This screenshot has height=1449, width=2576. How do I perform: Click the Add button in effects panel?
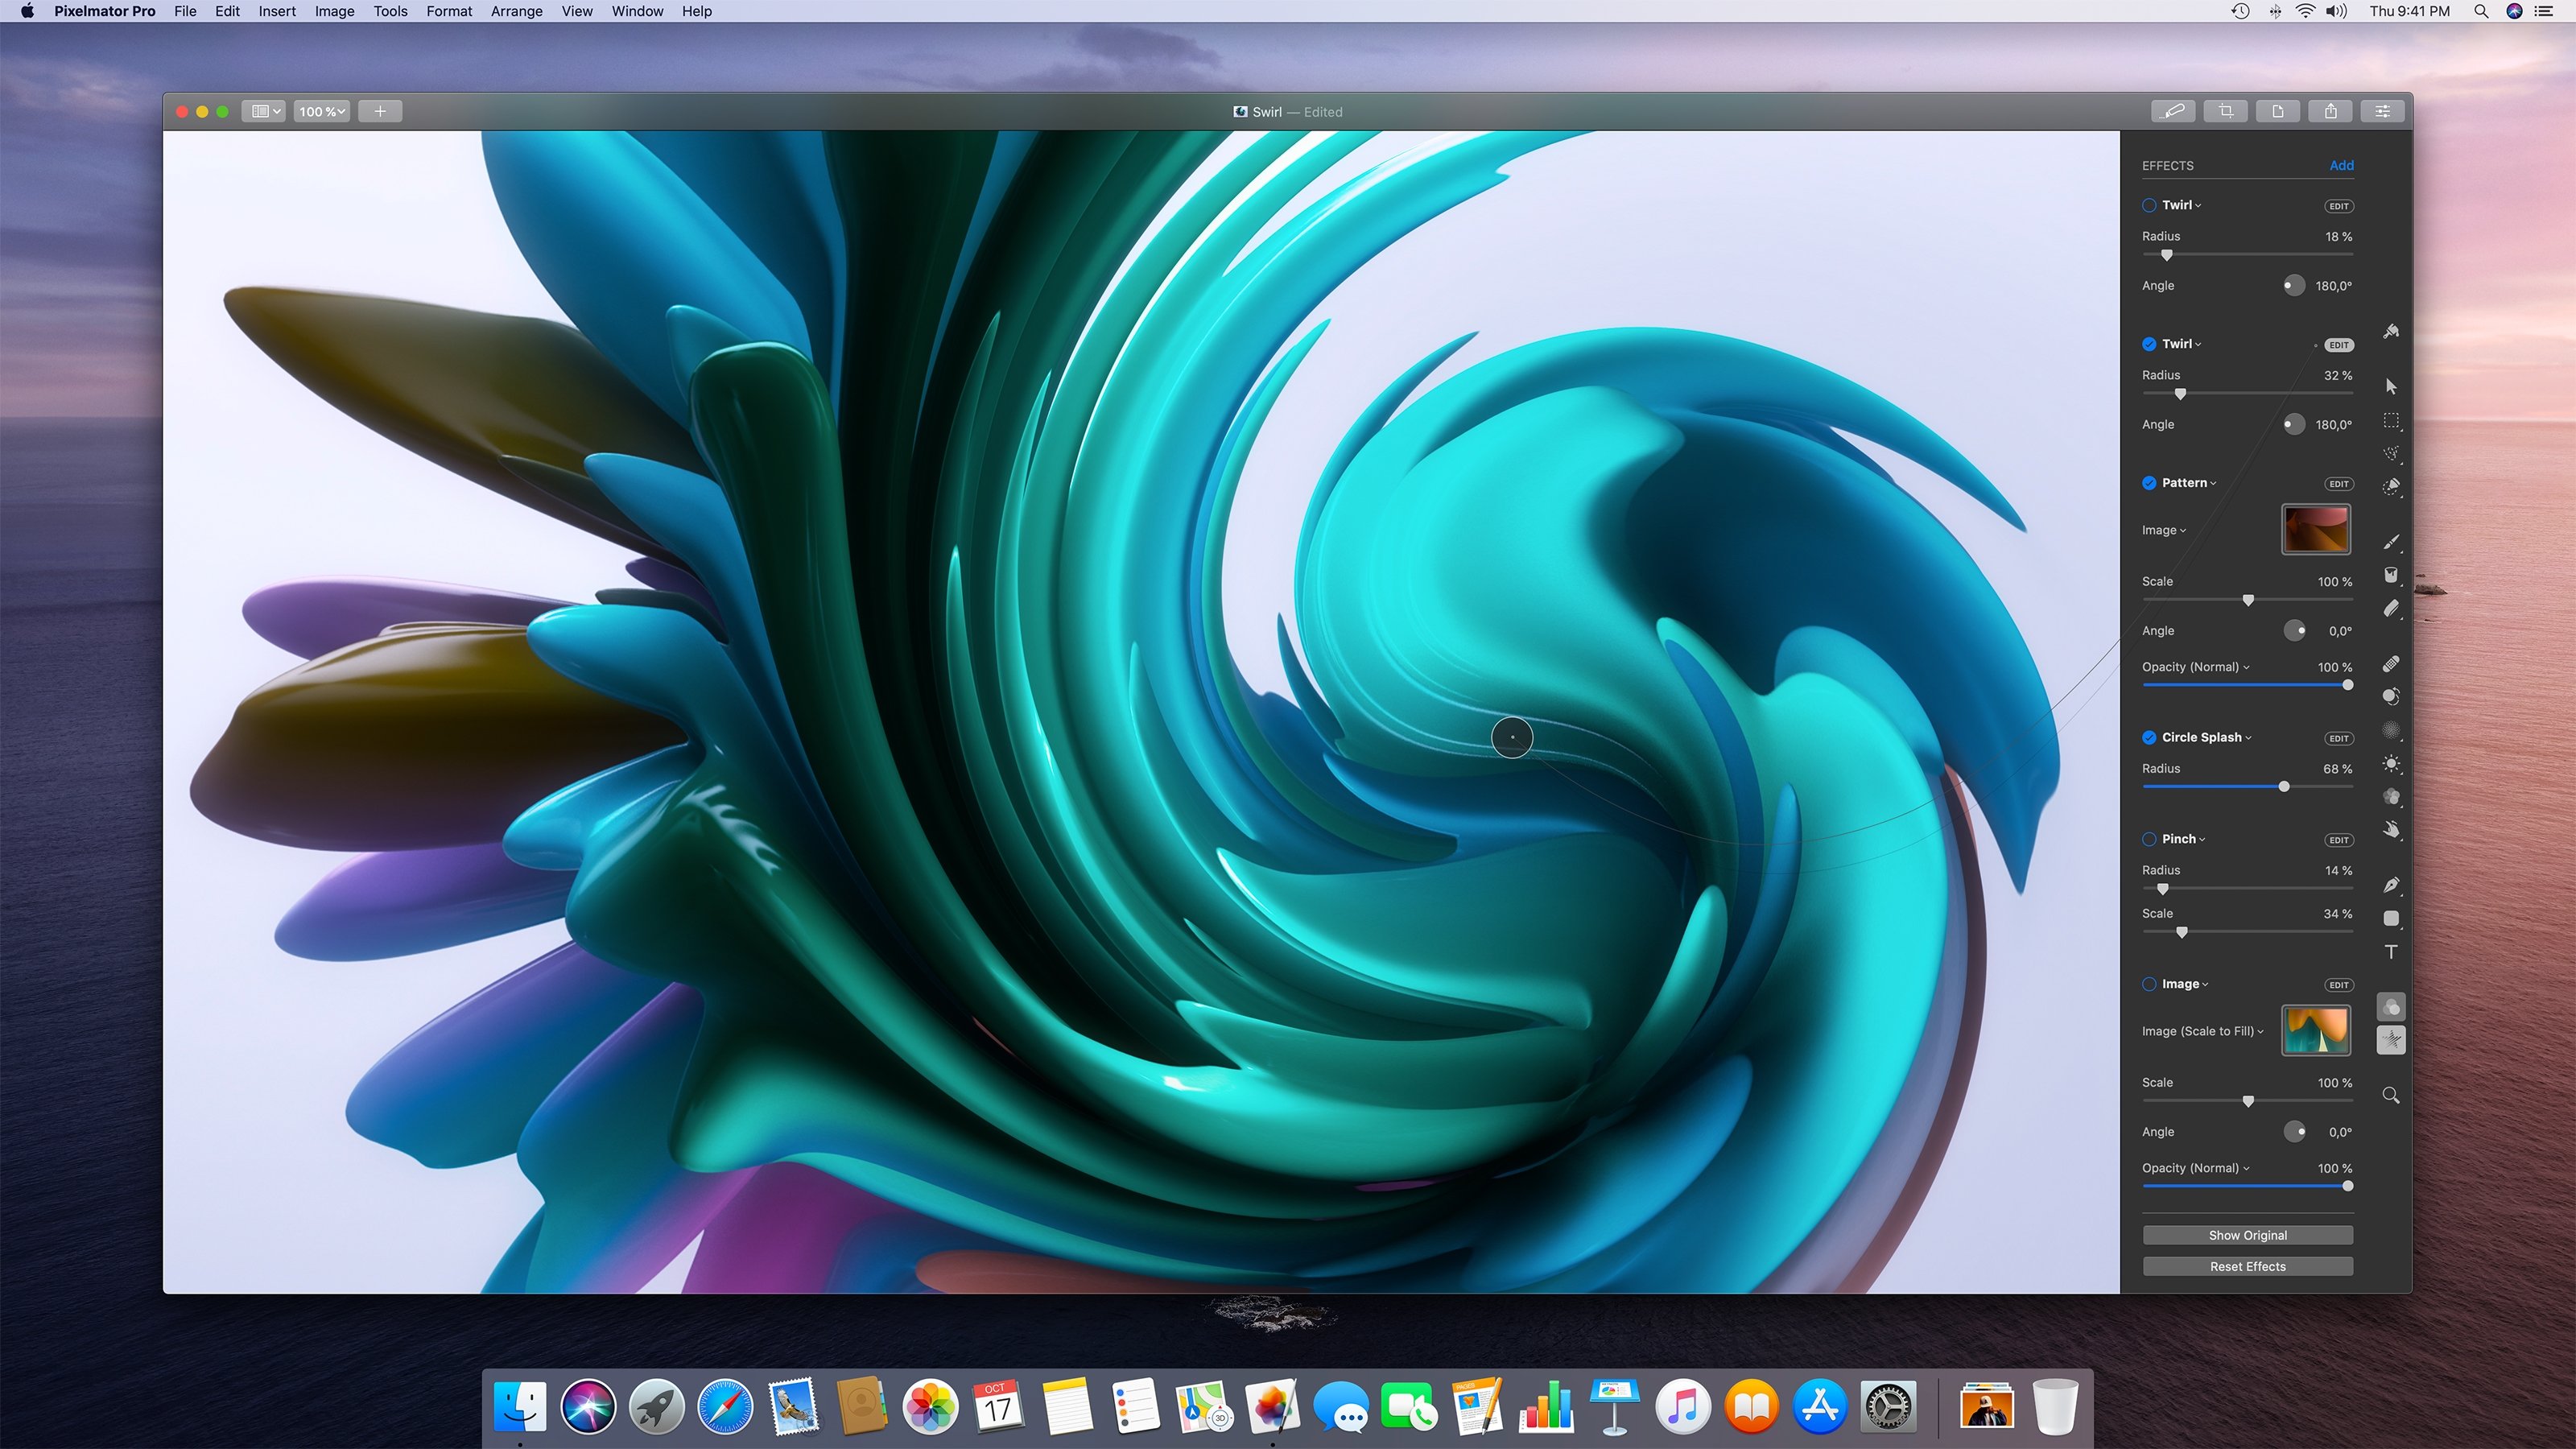(x=2341, y=164)
